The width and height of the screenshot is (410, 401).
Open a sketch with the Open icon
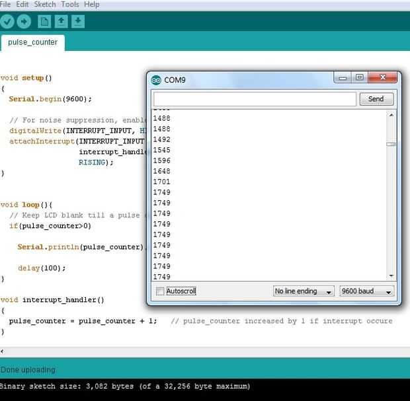pos(61,21)
